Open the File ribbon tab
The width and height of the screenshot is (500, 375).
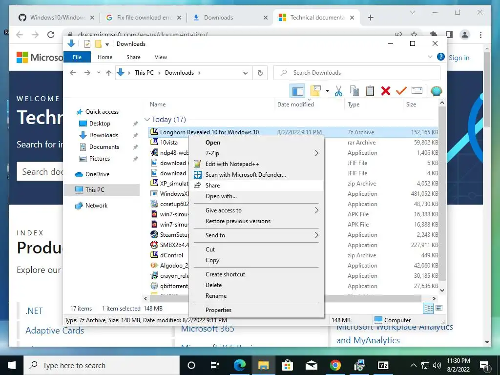77,57
